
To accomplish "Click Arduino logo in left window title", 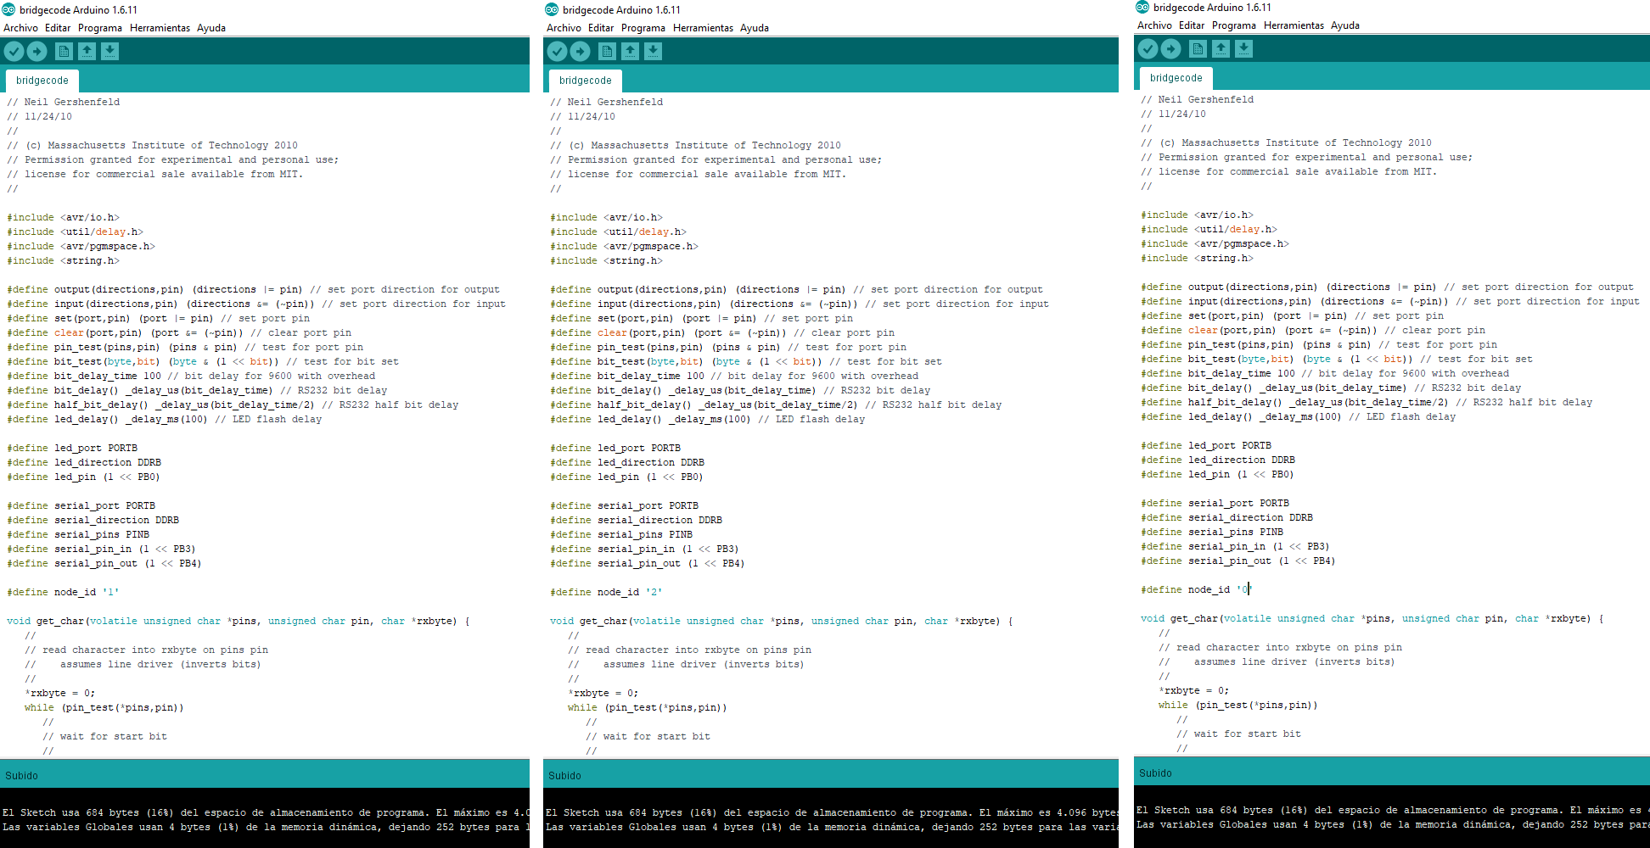I will click(8, 9).
